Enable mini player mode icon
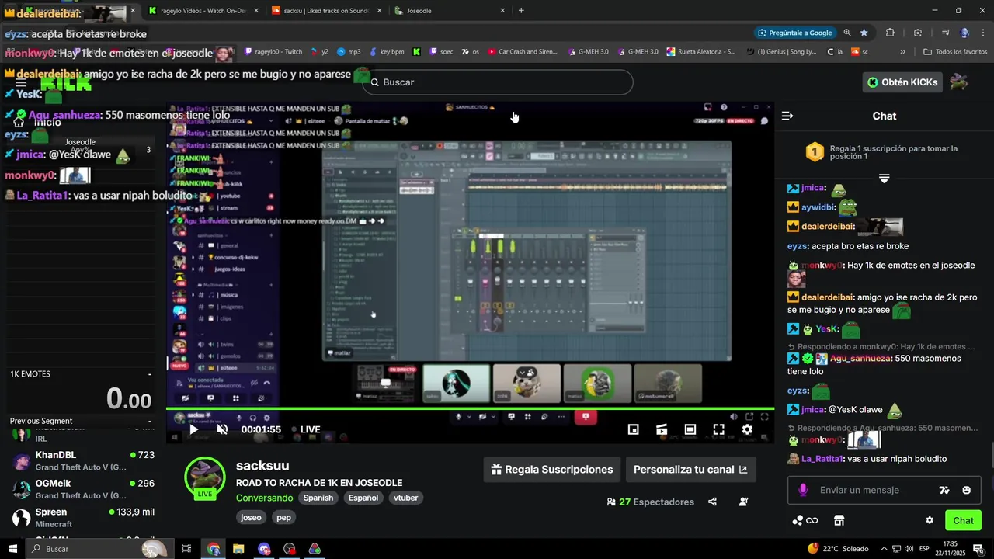 click(x=634, y=429)
